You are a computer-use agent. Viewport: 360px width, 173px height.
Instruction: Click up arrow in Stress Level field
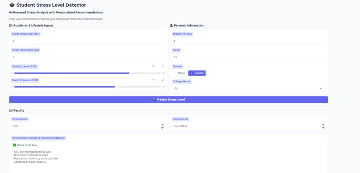pos(323,125)
